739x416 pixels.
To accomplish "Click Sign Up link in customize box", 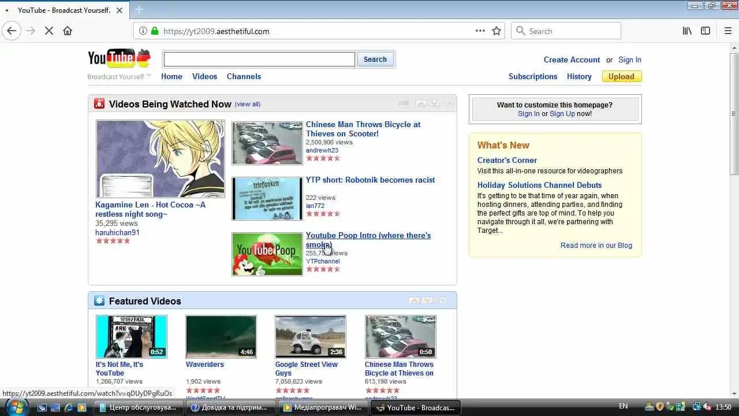I will (562, 114).
